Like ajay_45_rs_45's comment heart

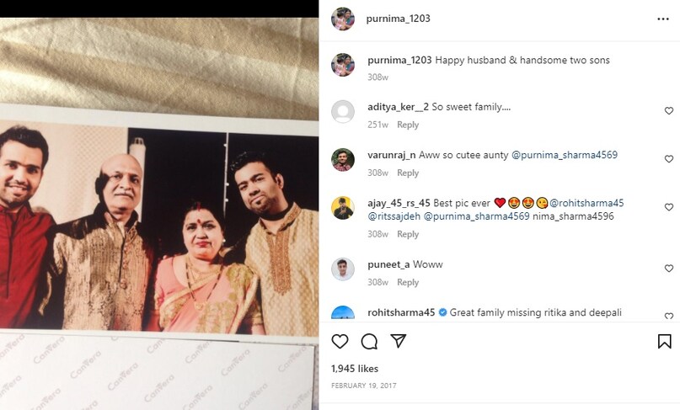[669, 207]
